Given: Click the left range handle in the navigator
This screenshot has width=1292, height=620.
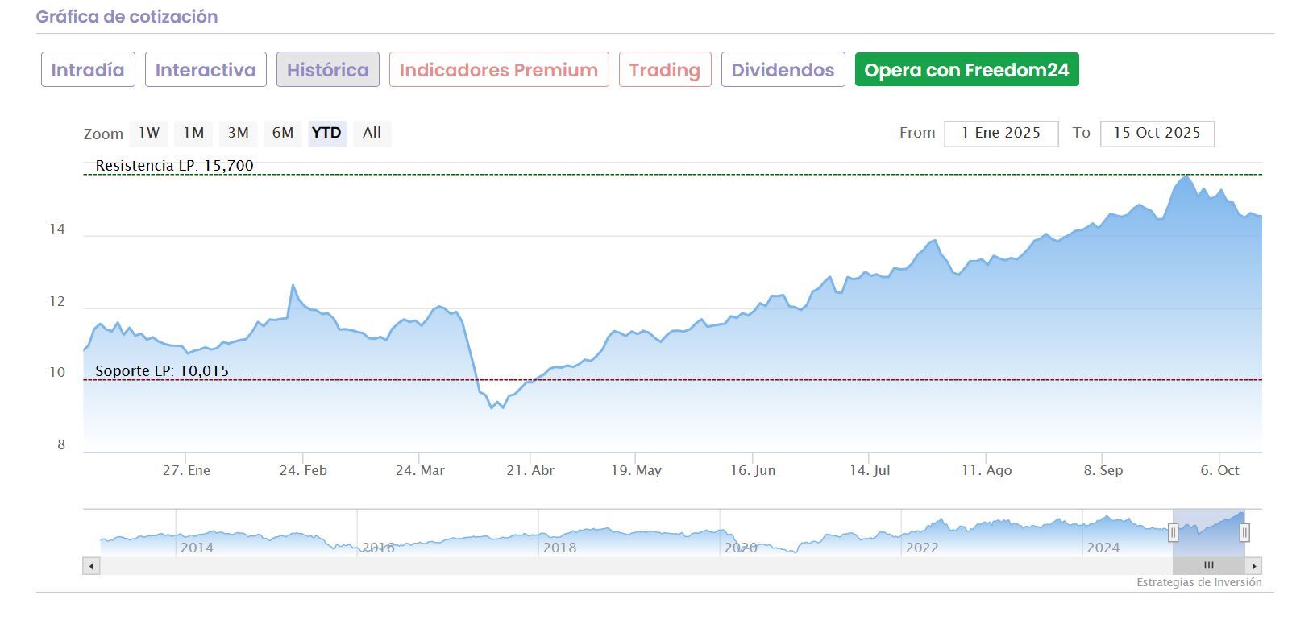Looking at the screenshot, I should tap(1174, 531).
